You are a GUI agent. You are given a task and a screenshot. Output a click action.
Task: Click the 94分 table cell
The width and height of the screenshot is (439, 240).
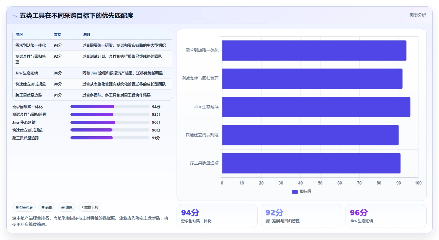click(x=58, y=45)
